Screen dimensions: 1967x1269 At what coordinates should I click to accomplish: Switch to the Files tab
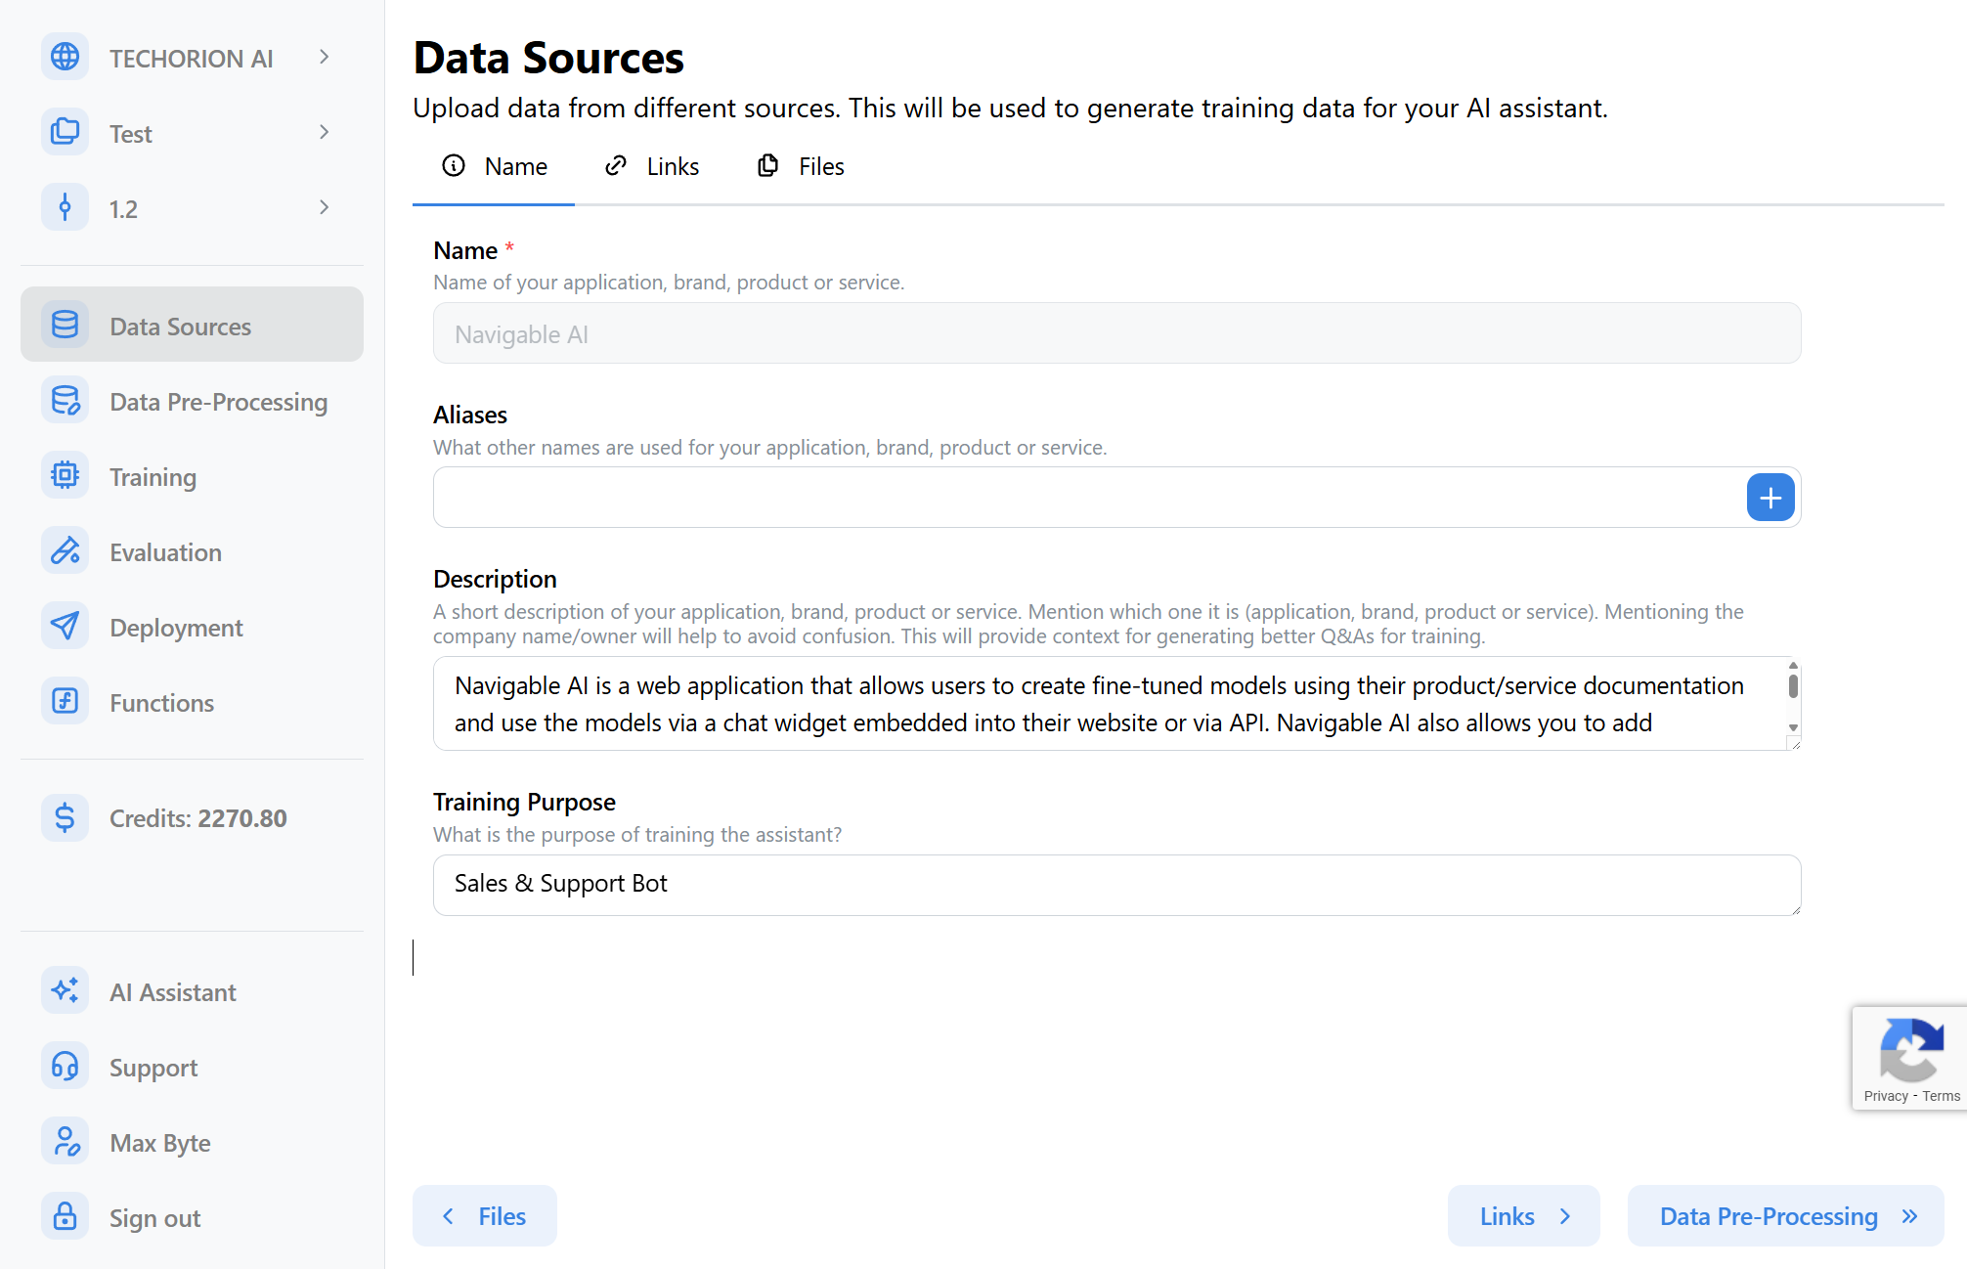click(801, 167)
